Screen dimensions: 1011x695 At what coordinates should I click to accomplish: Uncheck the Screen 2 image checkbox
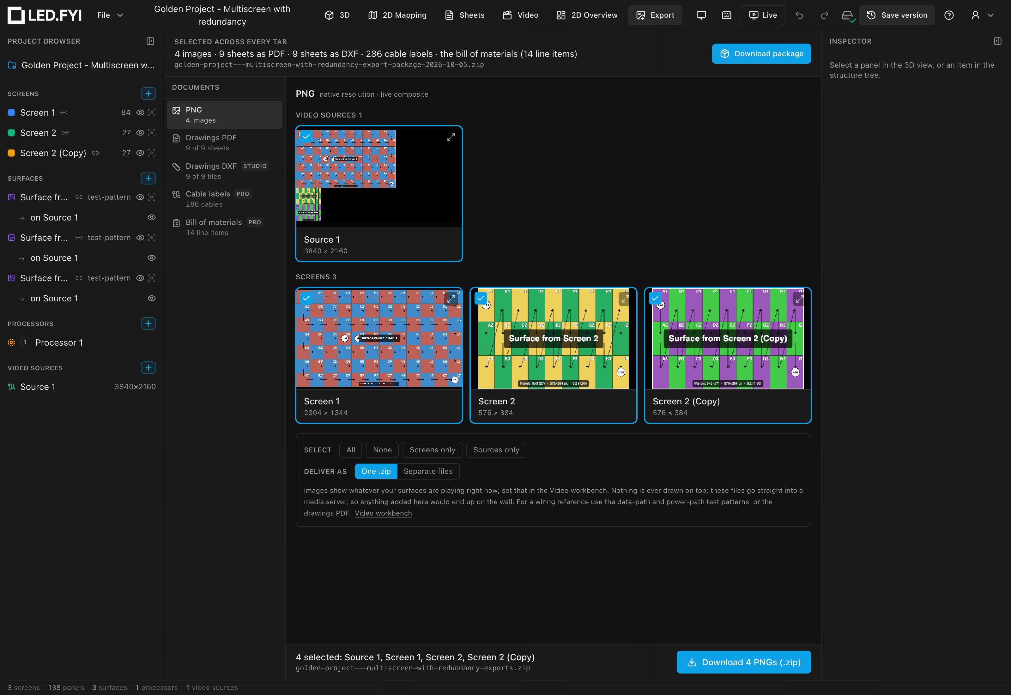coord(481,298)
